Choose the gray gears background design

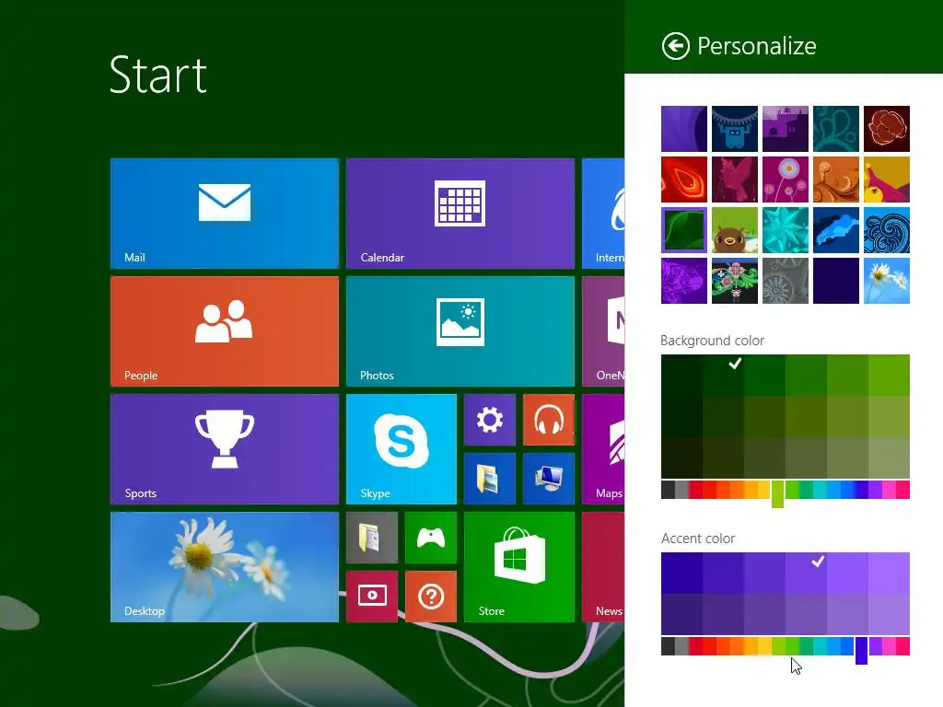tap(785, 281)
